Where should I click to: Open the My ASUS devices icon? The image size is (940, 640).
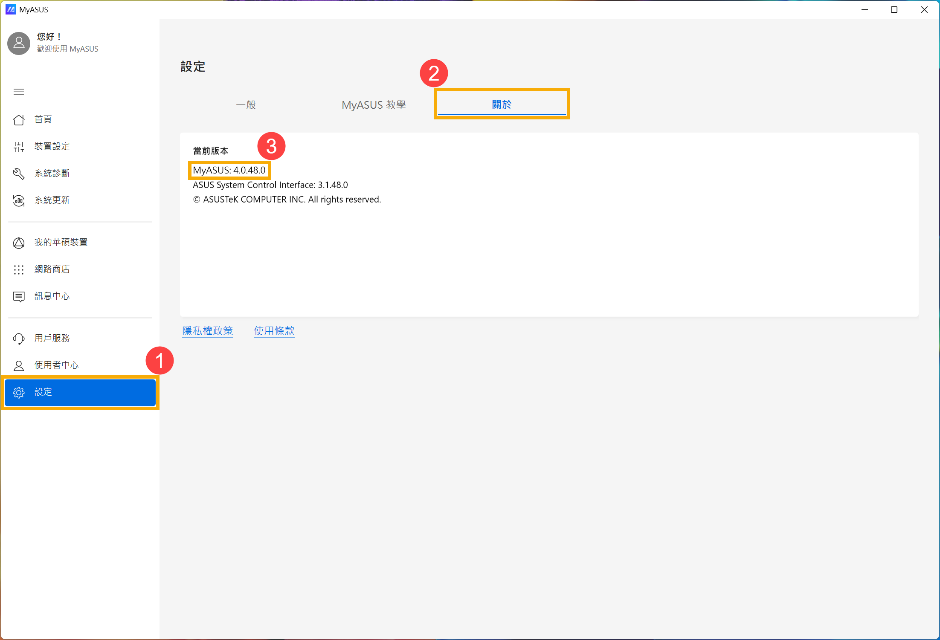[19, 243]
